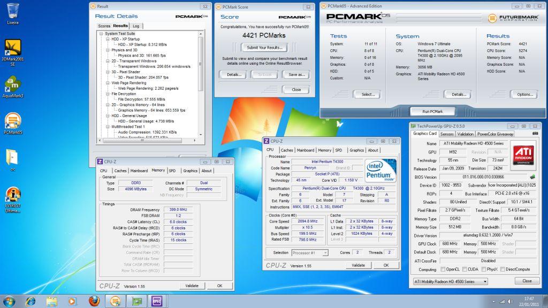Click the BIOS save icon in GPU-Z

pyautogui.click(x=532, y=177)
